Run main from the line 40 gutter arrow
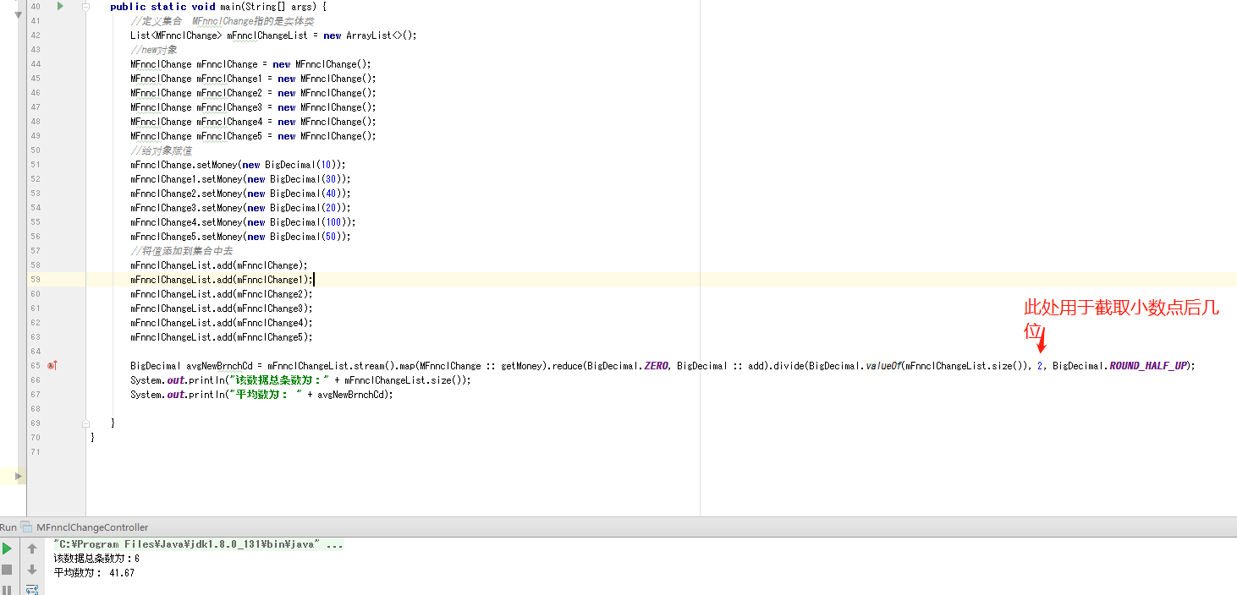This screenshot has height=595, width=1237. [x=60, y=6]
